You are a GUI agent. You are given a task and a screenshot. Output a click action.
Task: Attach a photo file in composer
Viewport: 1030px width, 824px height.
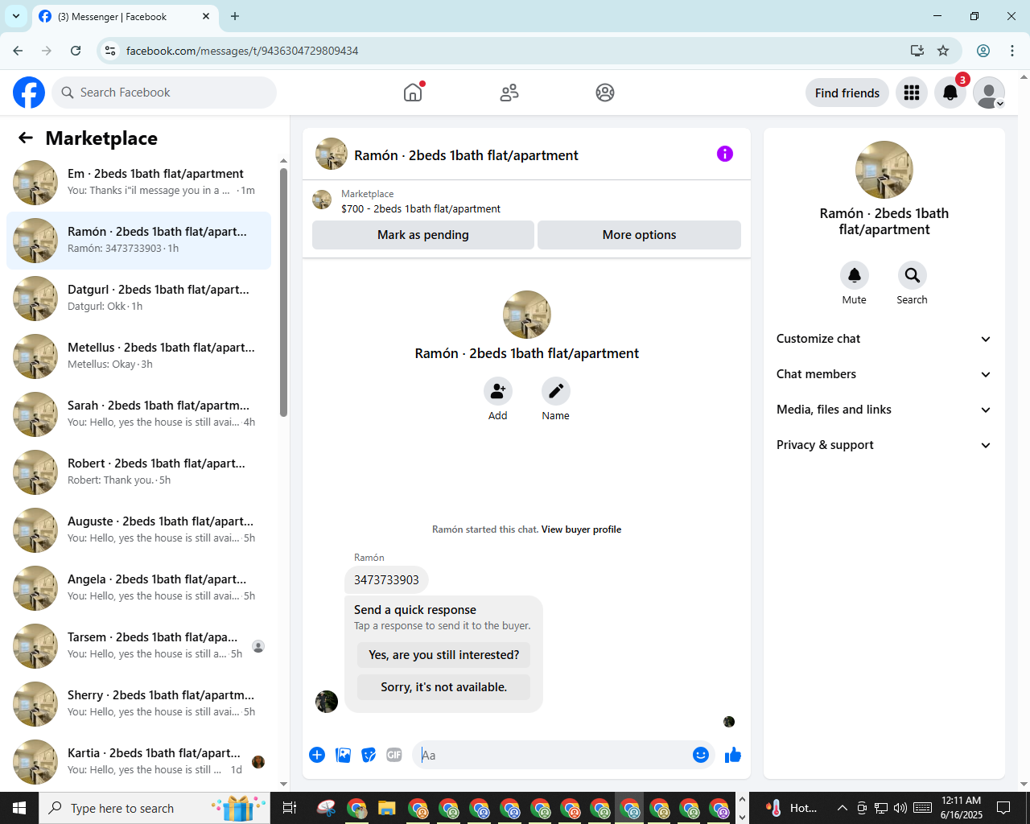click(344, 755)
